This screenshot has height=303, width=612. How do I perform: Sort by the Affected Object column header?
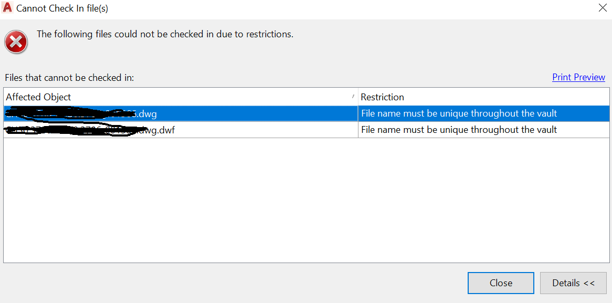pos(39,97)
